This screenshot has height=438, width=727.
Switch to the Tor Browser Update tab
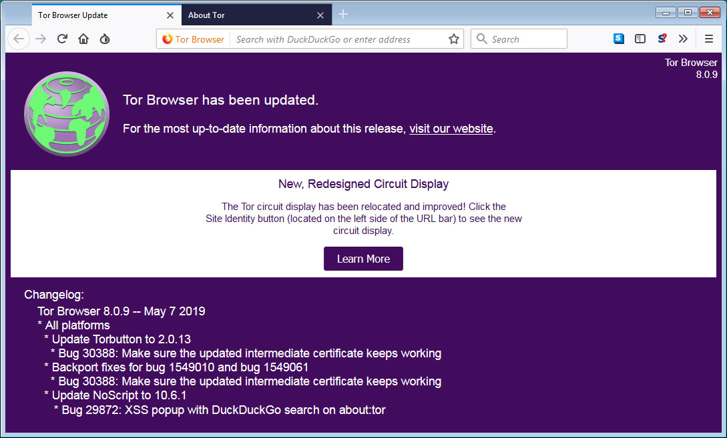click(x=107, y=15)
